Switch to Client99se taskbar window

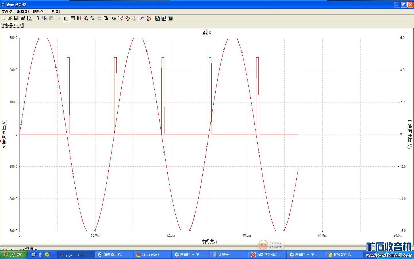[x=152, y=255]
